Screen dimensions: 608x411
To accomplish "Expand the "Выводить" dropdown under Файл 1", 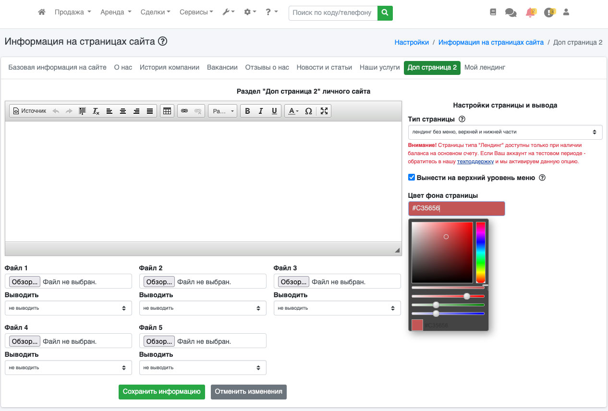I will tap(68, 308).
